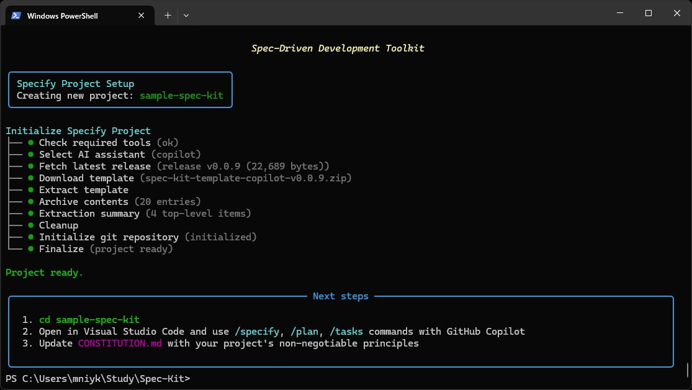Click the /plan command link
Image resolution: width=692 pixels, height=390 pixels.
305,331
